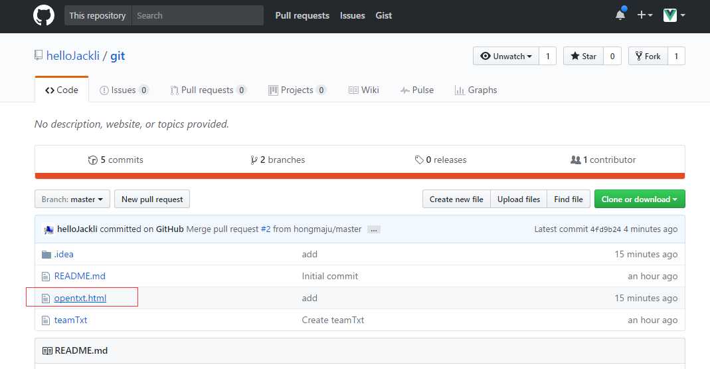710x369 pixels.
Task: Click the language color bar
Action: click(x=359, y=176)
